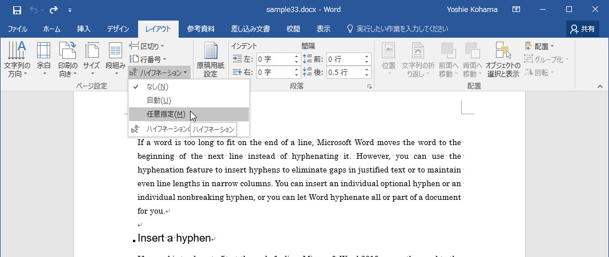
Task: Choose 任意指定(M) hyphenation option
Action: [x=189, y=114]
